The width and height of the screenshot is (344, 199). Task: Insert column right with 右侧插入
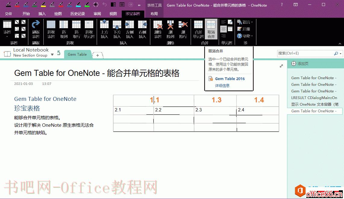click(x=142, y=29)
